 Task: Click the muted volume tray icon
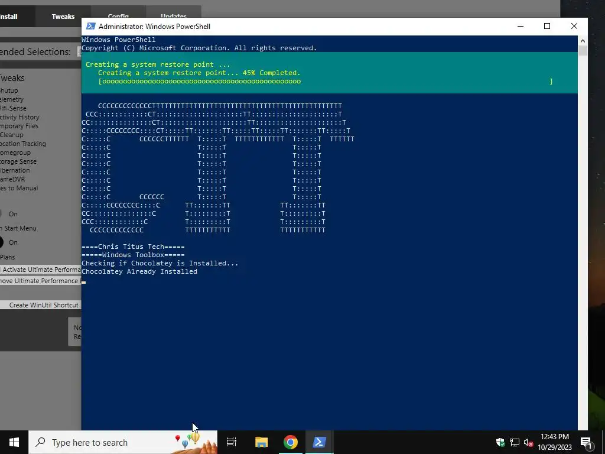[x=528, y=442]
